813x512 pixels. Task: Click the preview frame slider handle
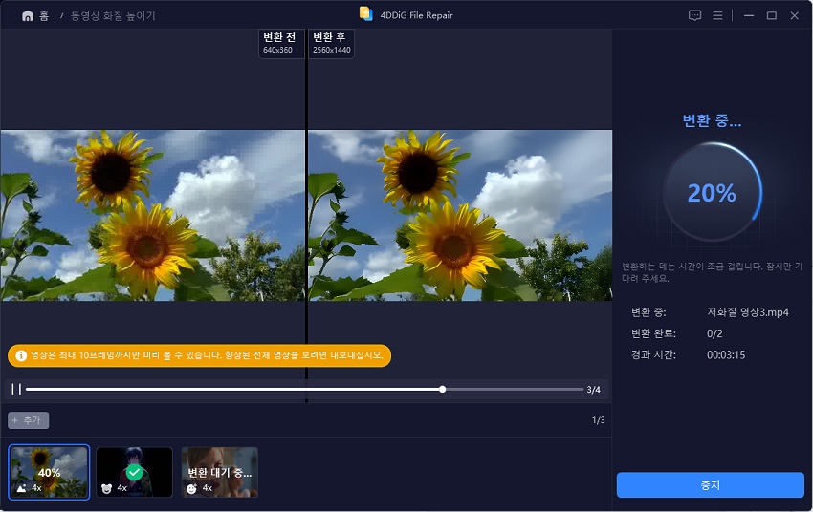(x=442, y=389)
